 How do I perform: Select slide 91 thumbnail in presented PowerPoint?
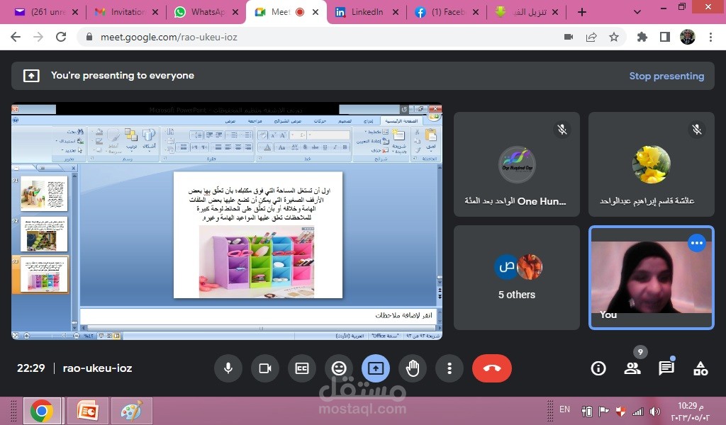click(44, 194)
